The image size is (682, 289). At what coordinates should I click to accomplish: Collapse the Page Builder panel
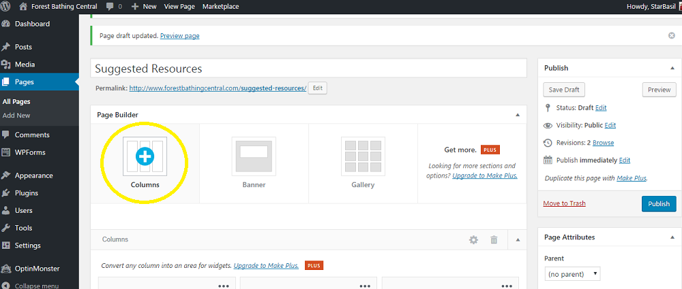518,115
